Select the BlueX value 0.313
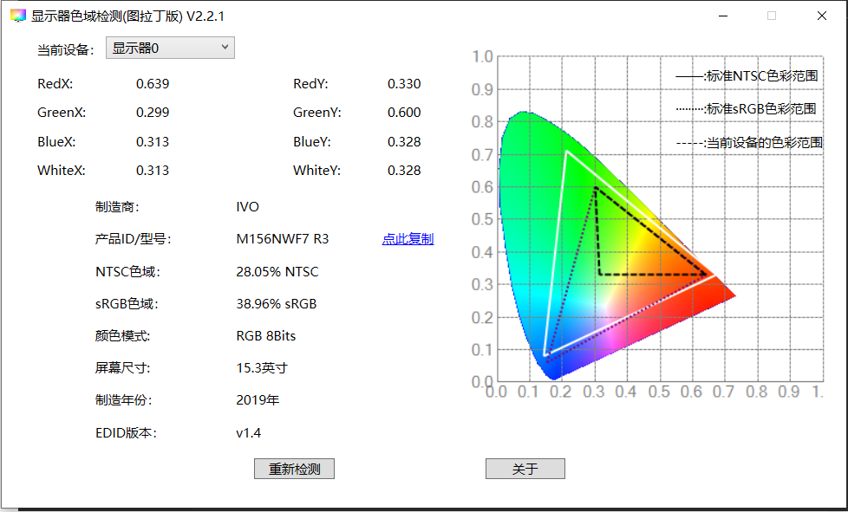 [x=153, y=141]
